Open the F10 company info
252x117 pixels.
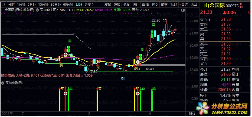pyautogui.click(x=155, y=5)
